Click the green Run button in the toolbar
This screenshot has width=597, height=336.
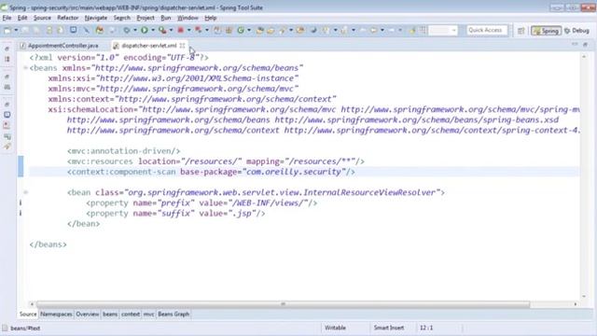(145, 30)
